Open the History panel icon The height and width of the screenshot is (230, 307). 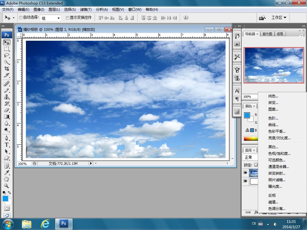coord(237,36)
